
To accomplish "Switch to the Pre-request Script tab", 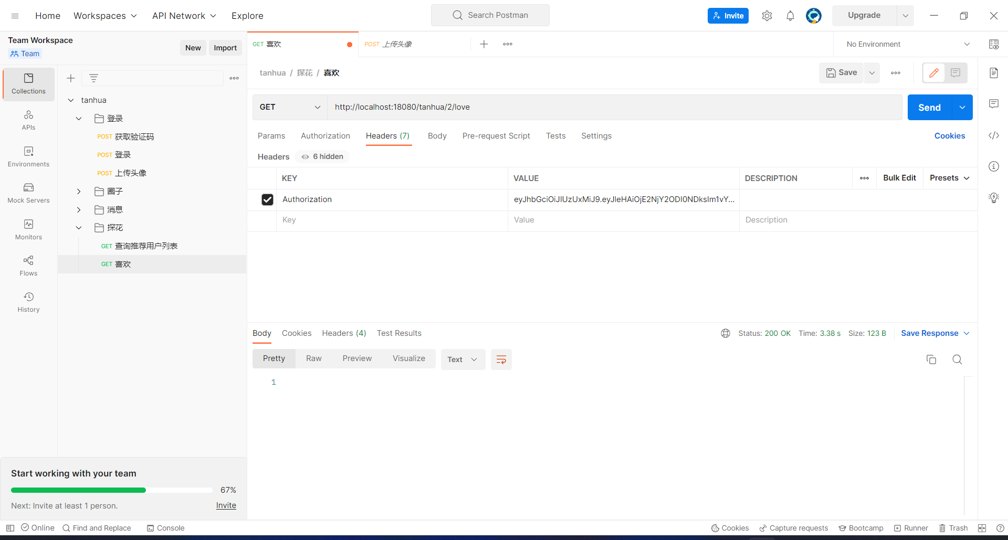I will tap(496, 136).
